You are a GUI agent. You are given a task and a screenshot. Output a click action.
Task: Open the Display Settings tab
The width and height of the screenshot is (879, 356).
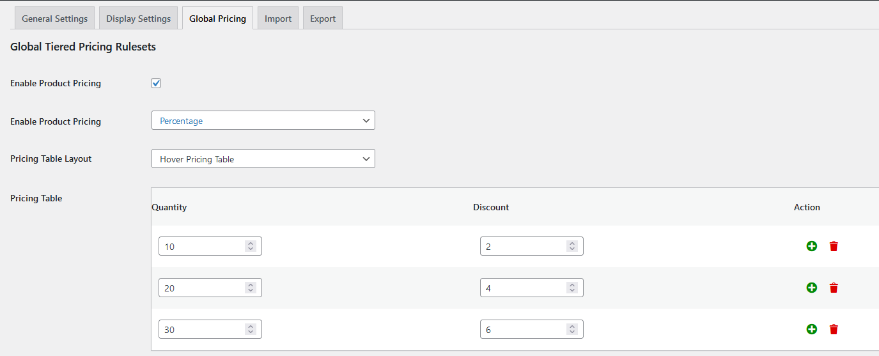(138, 19)
